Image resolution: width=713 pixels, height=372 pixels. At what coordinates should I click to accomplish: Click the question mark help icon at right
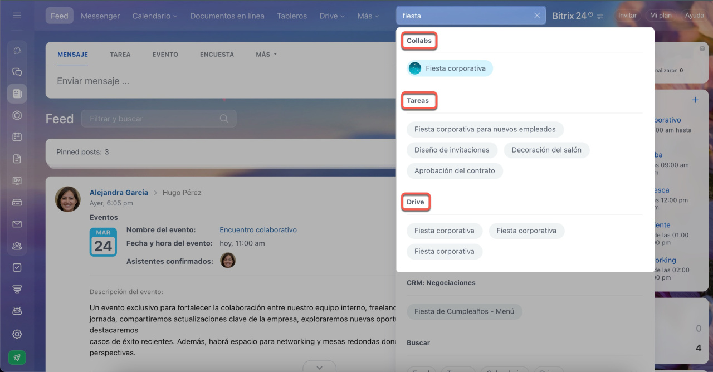tap(702, 49)
